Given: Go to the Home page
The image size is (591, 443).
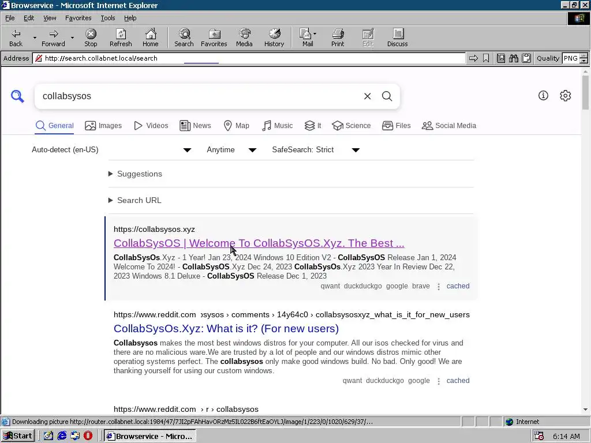Looking at the screenshot, I should point(151,37).
